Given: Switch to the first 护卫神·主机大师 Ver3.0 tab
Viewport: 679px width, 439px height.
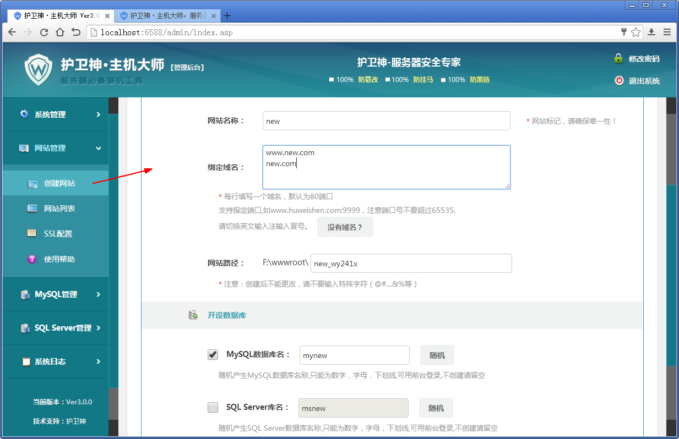Looking at the screenshot, I should tap(59, 16).
